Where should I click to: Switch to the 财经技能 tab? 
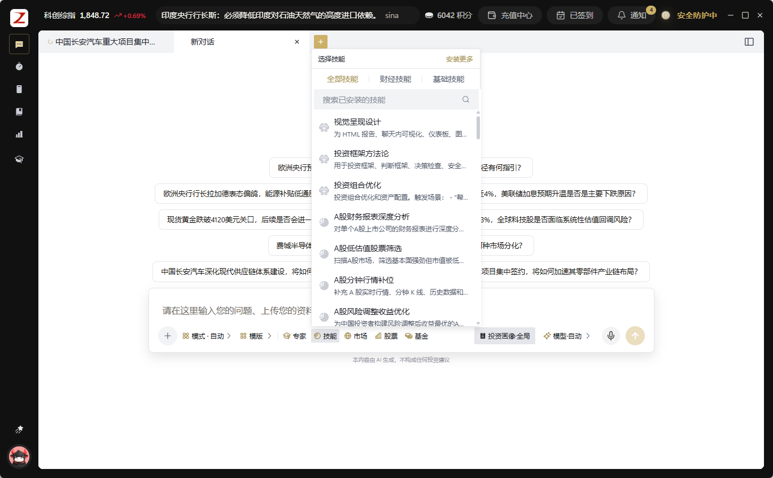(395, 79)
